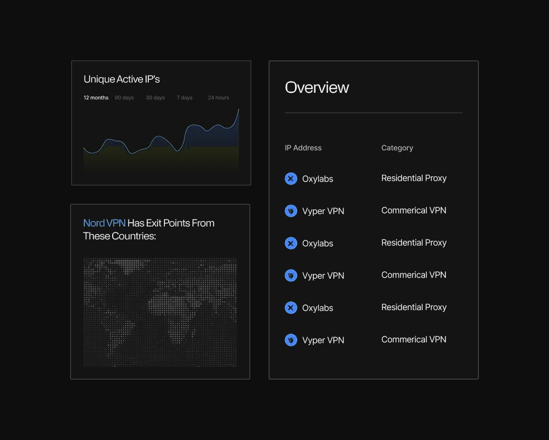Open the Nord VPN link

(x=104, y=223)
